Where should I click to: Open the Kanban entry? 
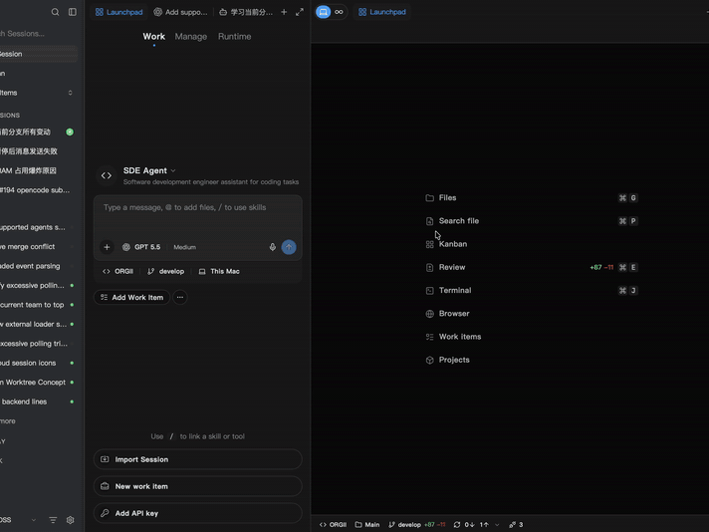532,244
